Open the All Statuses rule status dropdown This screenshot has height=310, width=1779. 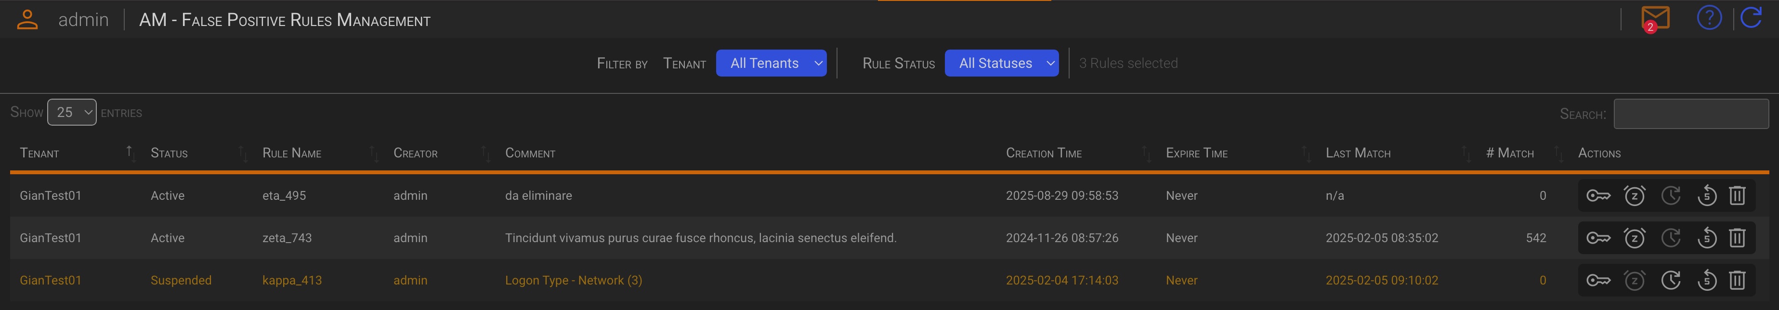point(1001,64)
